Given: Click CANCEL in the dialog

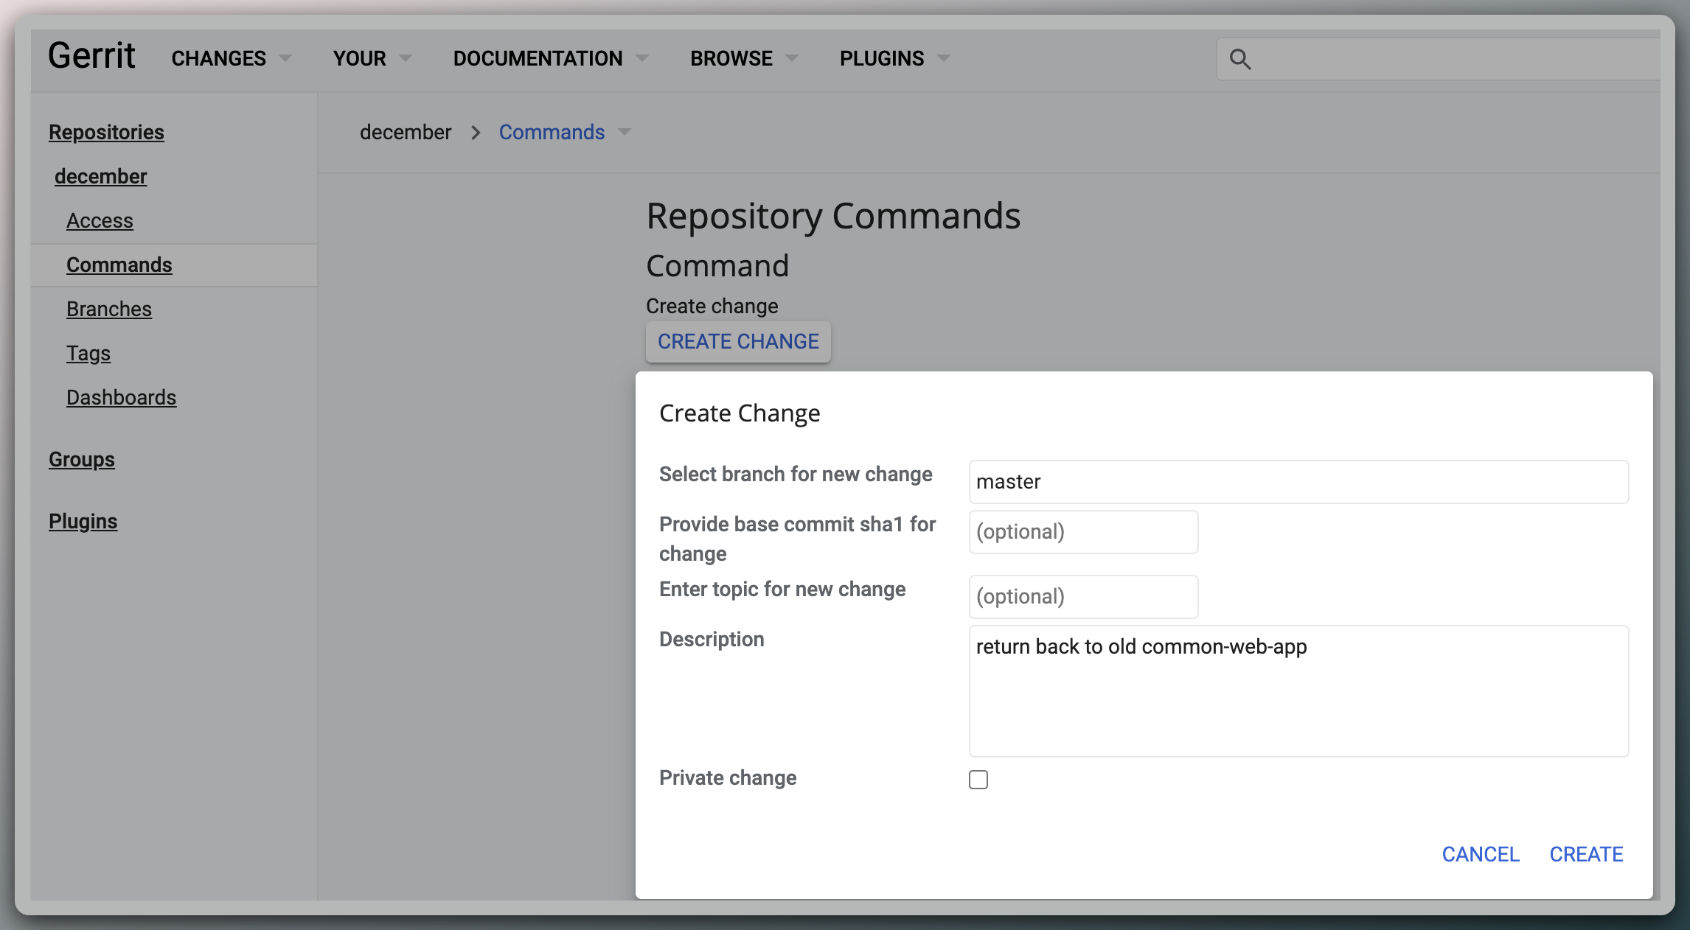Looking at the screenshot, I should (x=1481, y=854).
